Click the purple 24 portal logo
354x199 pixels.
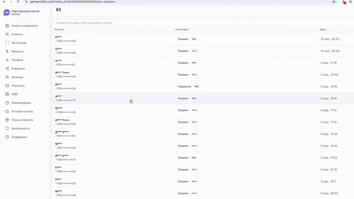7,12
